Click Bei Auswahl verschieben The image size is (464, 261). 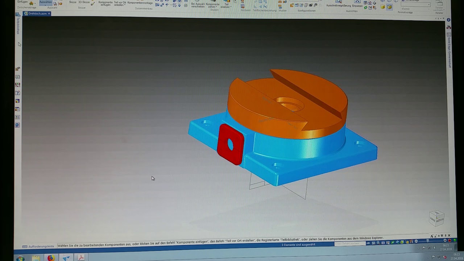[198, 5]
